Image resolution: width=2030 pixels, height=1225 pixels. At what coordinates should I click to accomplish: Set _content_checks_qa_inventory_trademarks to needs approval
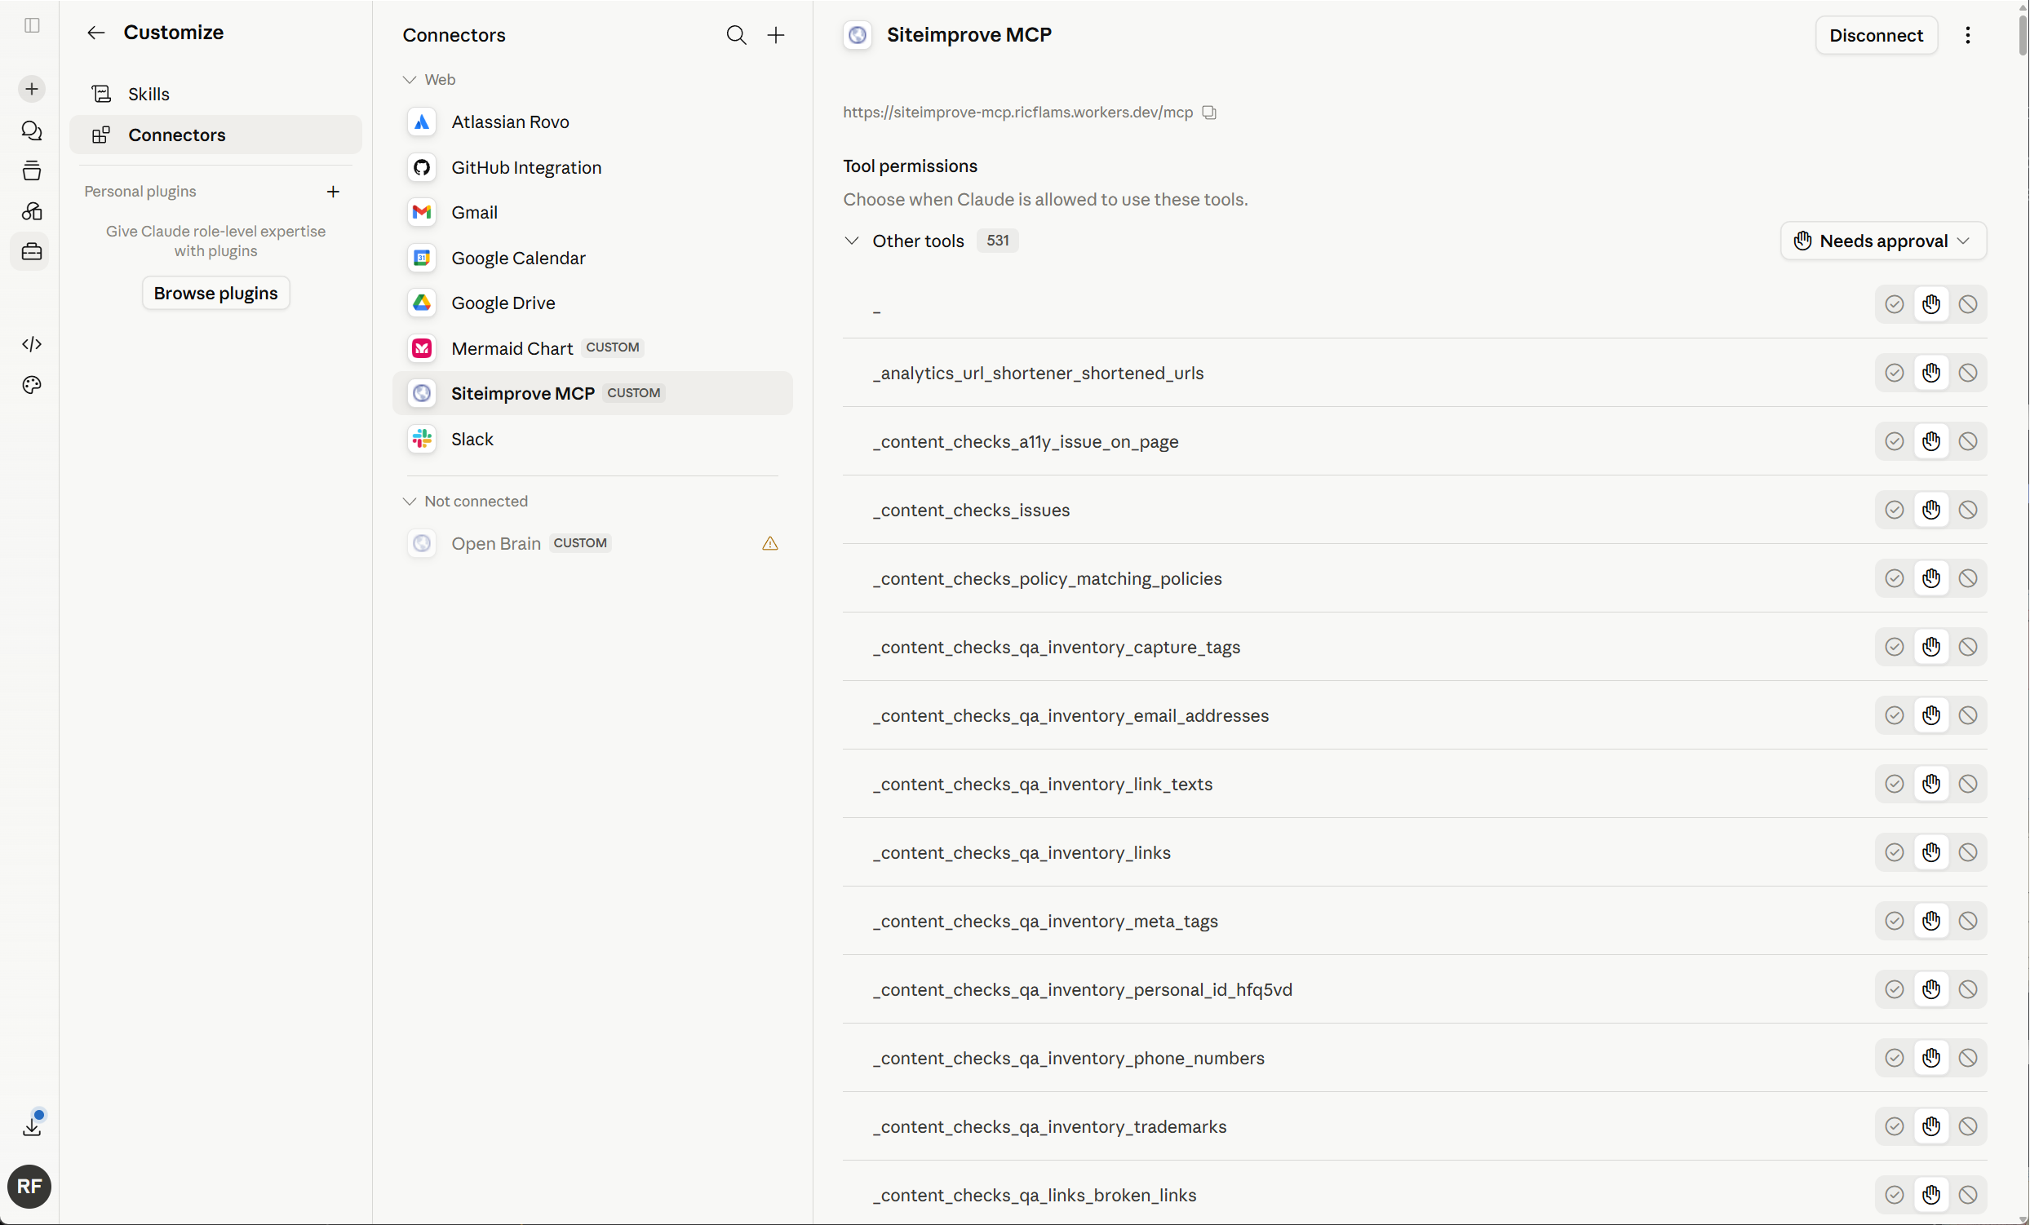(x=1931, y=1126)
